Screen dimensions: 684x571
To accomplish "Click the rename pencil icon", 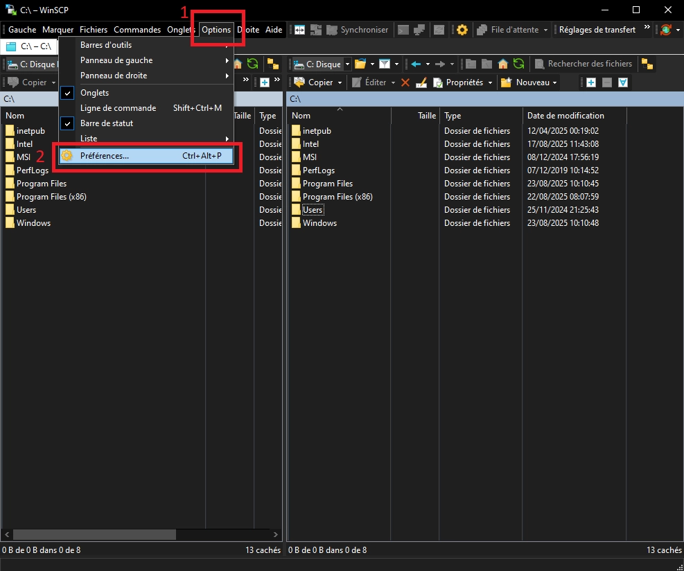I will (x=421, y=82).
